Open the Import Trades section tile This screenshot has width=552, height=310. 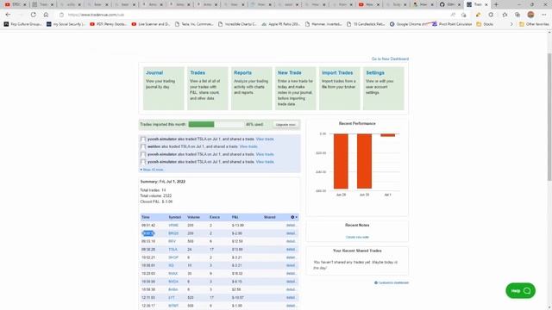click(339, 88)
